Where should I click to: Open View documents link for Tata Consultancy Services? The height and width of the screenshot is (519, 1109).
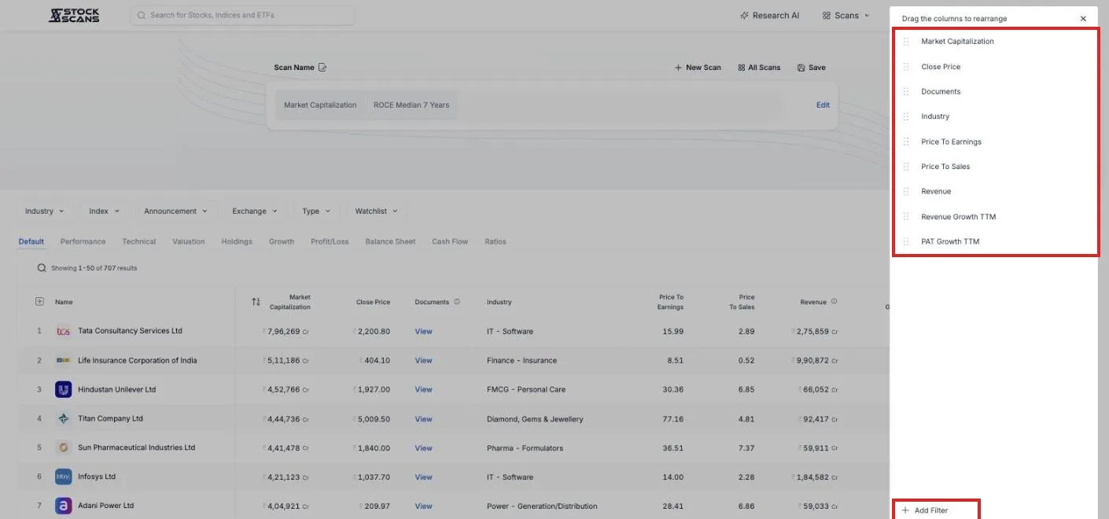(423, 331)
